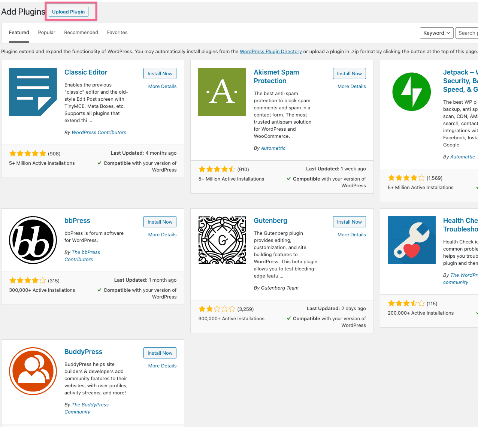Click the Health Check wrench icon

[x=412, y=240]
